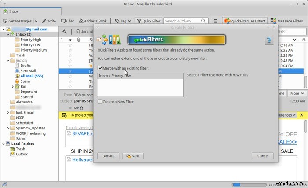The width and height of the screenshot is (308, 188).
Task: Open the WORK_freelancing folder
Action: (30, 133)
